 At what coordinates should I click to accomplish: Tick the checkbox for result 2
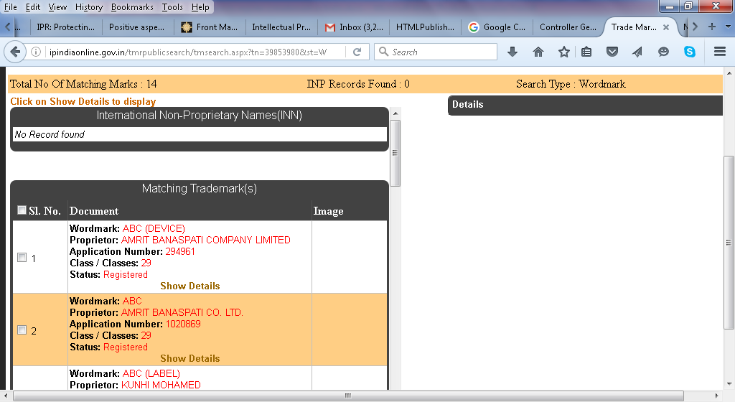coord(22,330)
